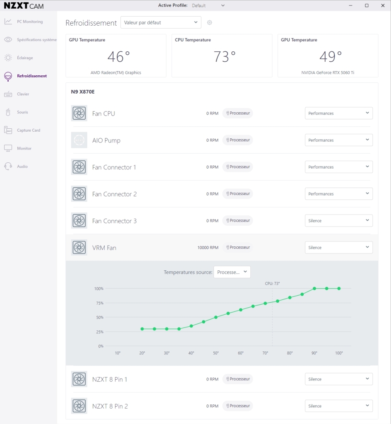Select the fan curve point at 50°
Viewport: 391px width, 424px height.
[x=216, y=317]
